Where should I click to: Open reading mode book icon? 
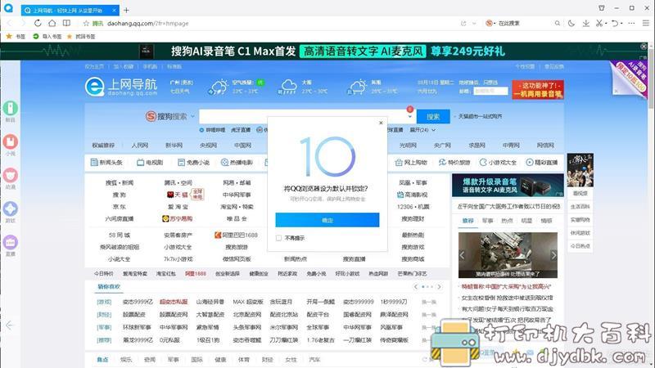[x=66, y=24]
